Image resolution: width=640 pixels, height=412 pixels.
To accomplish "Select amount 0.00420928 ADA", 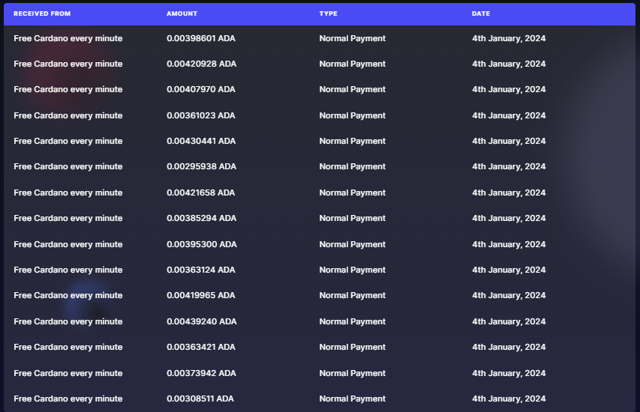I will (x=201, y=64).
